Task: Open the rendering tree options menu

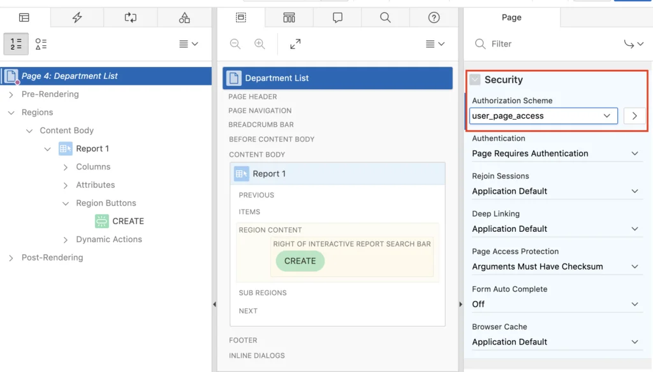Action: [189, 44]
